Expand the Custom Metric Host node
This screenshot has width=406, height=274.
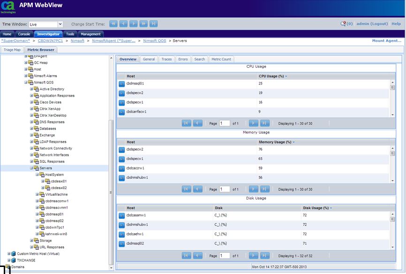coord(9,253)
